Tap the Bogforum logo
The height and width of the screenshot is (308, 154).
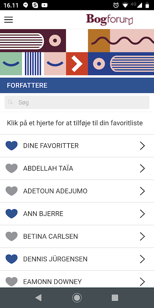(109, 20)
